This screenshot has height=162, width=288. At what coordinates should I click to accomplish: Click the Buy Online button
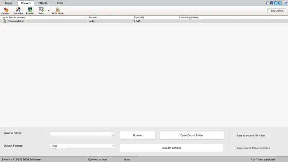tap(276, 11)
